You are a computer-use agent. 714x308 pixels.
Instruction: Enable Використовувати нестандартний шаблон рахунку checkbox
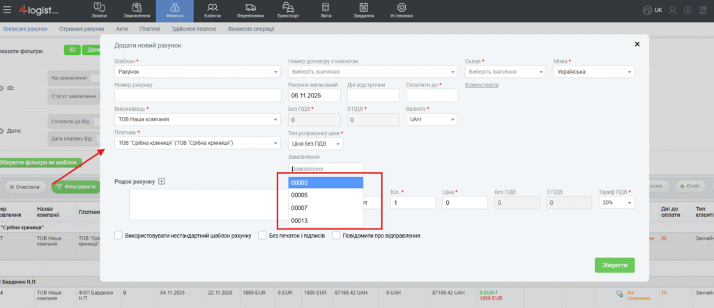pyautogui.click(x=119, y=236)
